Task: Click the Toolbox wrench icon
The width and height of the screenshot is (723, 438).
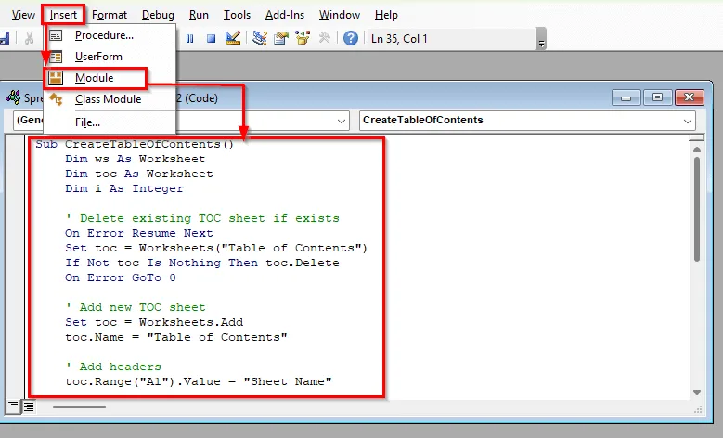Action: 325,38
